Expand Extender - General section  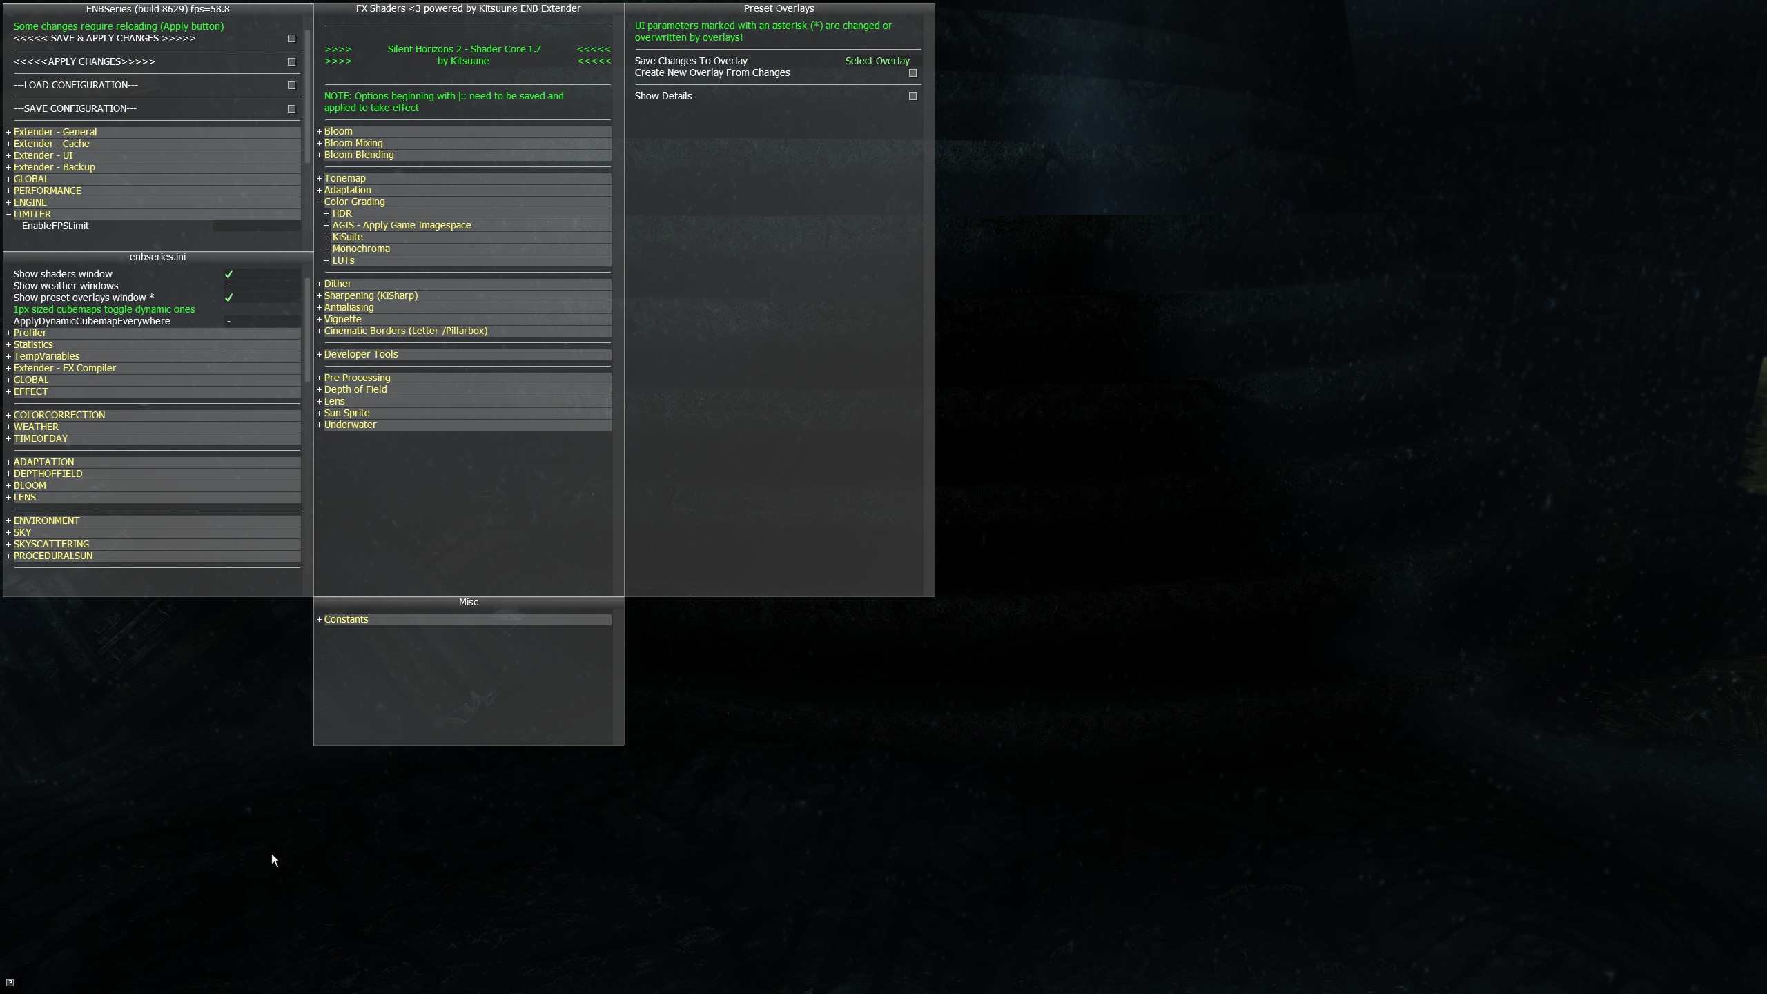pyautogui.click(x=153, y=132)
